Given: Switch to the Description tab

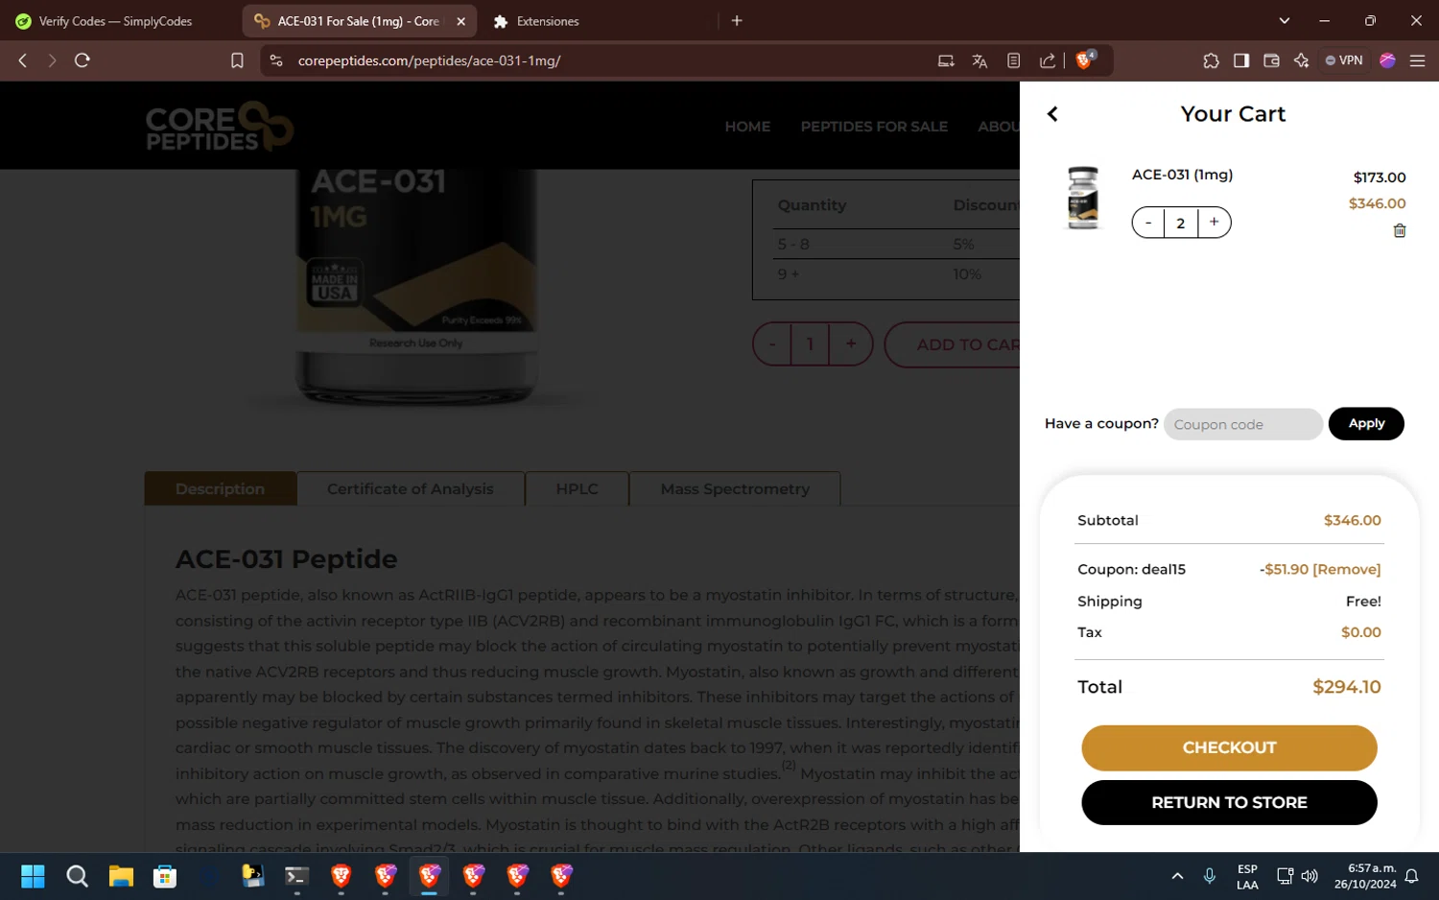Looking at the screenshot, I should (x=220, y=489).
